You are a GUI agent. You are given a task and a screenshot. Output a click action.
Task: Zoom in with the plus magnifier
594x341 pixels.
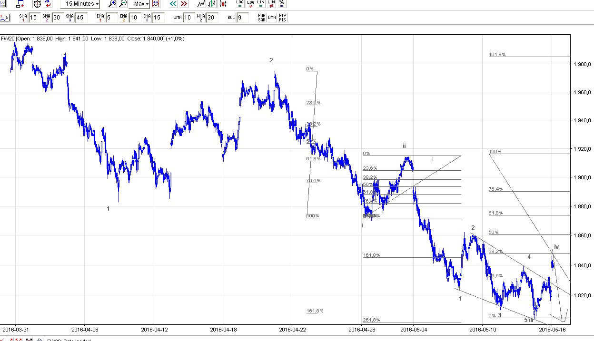(112, 4)
